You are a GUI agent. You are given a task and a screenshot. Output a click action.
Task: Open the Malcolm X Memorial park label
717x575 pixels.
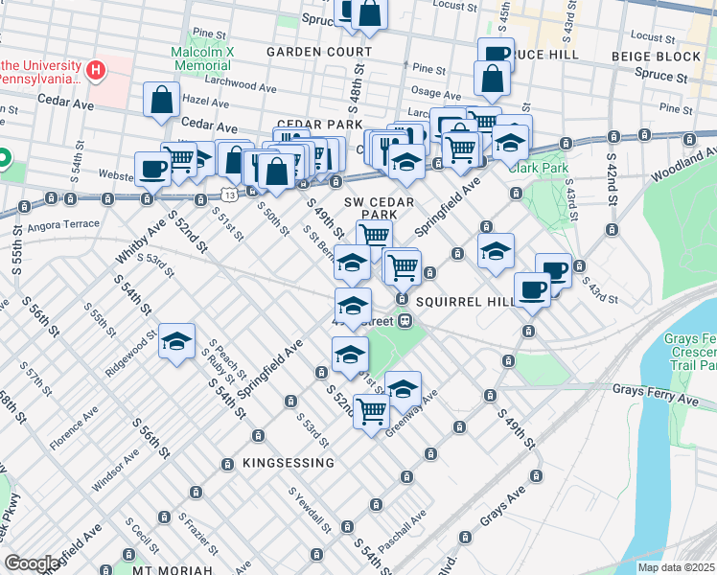click(x=202, y=59)
